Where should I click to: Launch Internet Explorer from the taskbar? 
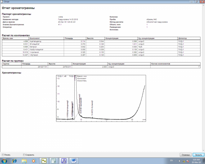coord(14,160)
